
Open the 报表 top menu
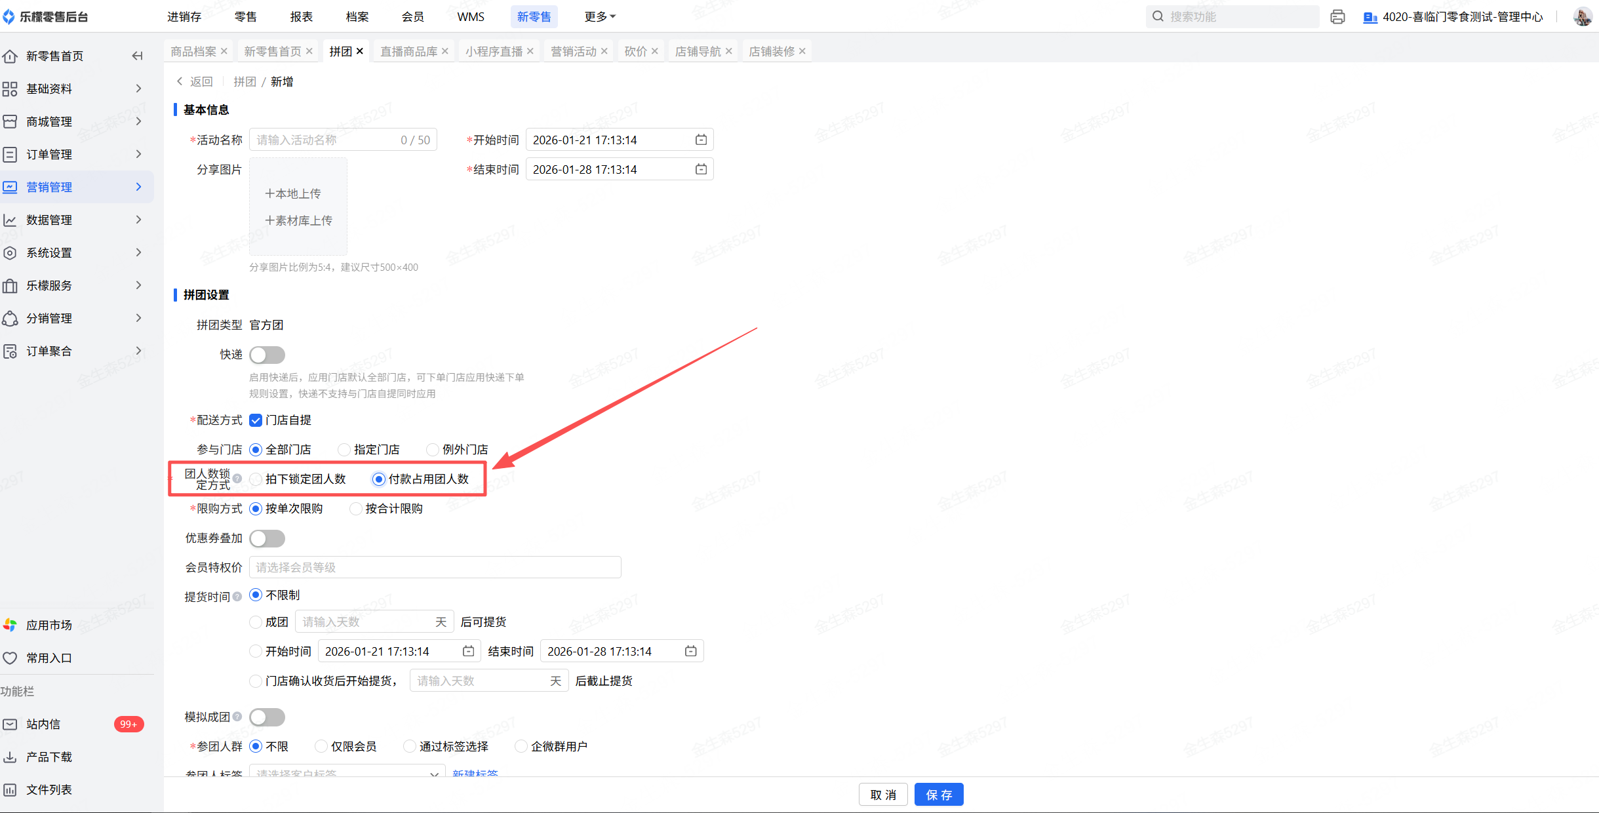[x=301, y=17]
